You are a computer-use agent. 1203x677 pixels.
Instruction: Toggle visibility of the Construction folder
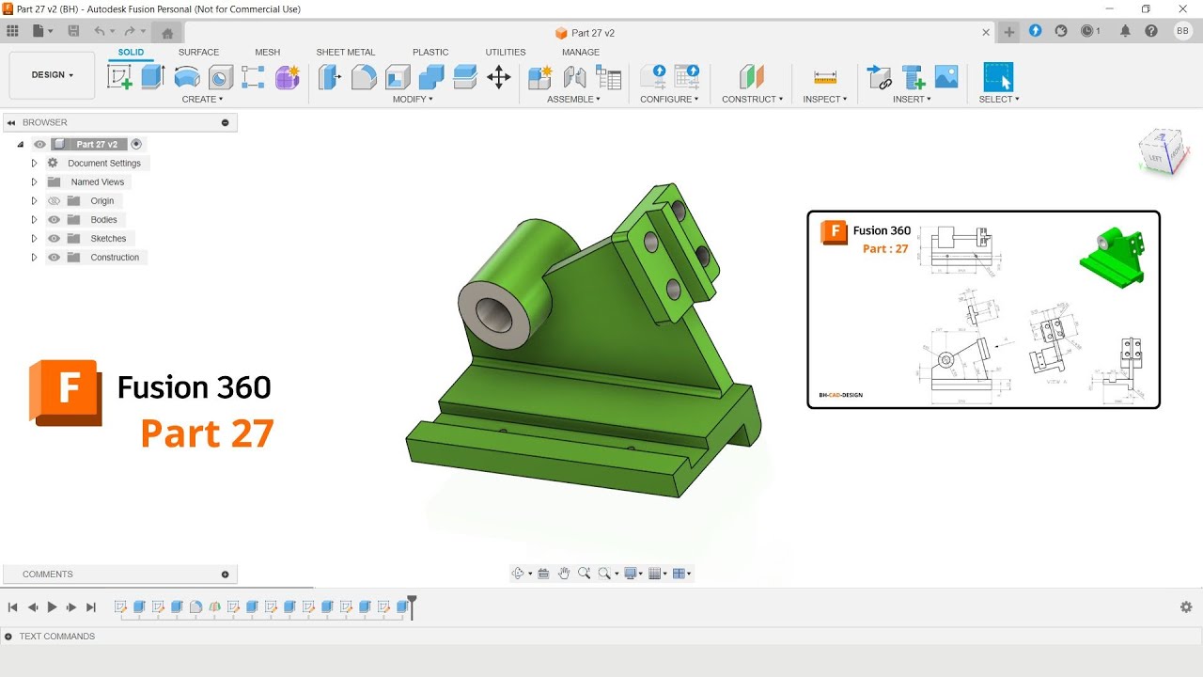click(54, 258)
